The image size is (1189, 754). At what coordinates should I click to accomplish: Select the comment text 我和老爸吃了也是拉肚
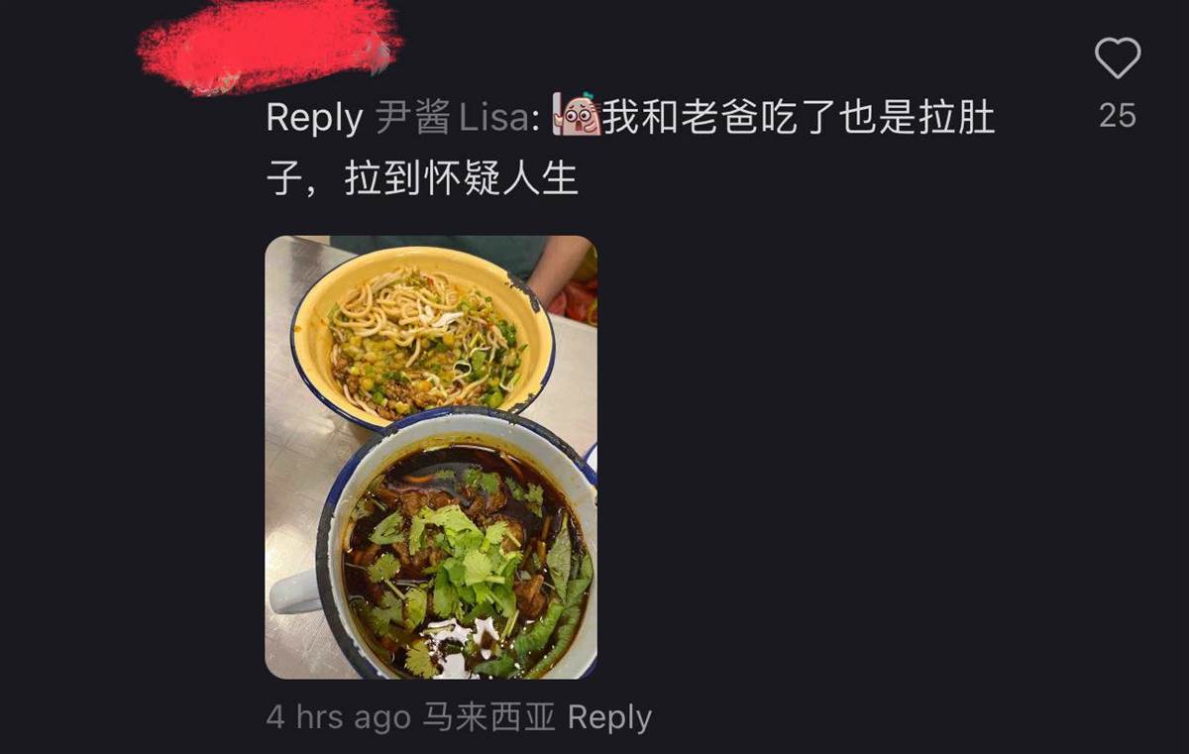[799, 118]
